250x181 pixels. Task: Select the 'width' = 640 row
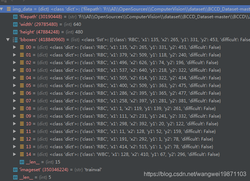pyautogui.click(x=125, y=24)
